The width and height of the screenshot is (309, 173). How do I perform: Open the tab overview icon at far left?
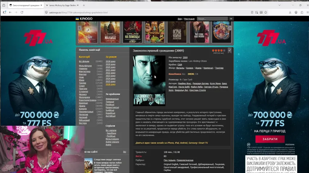4,5
